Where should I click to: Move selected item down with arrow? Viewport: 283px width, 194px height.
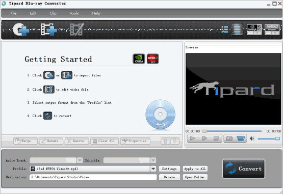click(x=175, y=141)
